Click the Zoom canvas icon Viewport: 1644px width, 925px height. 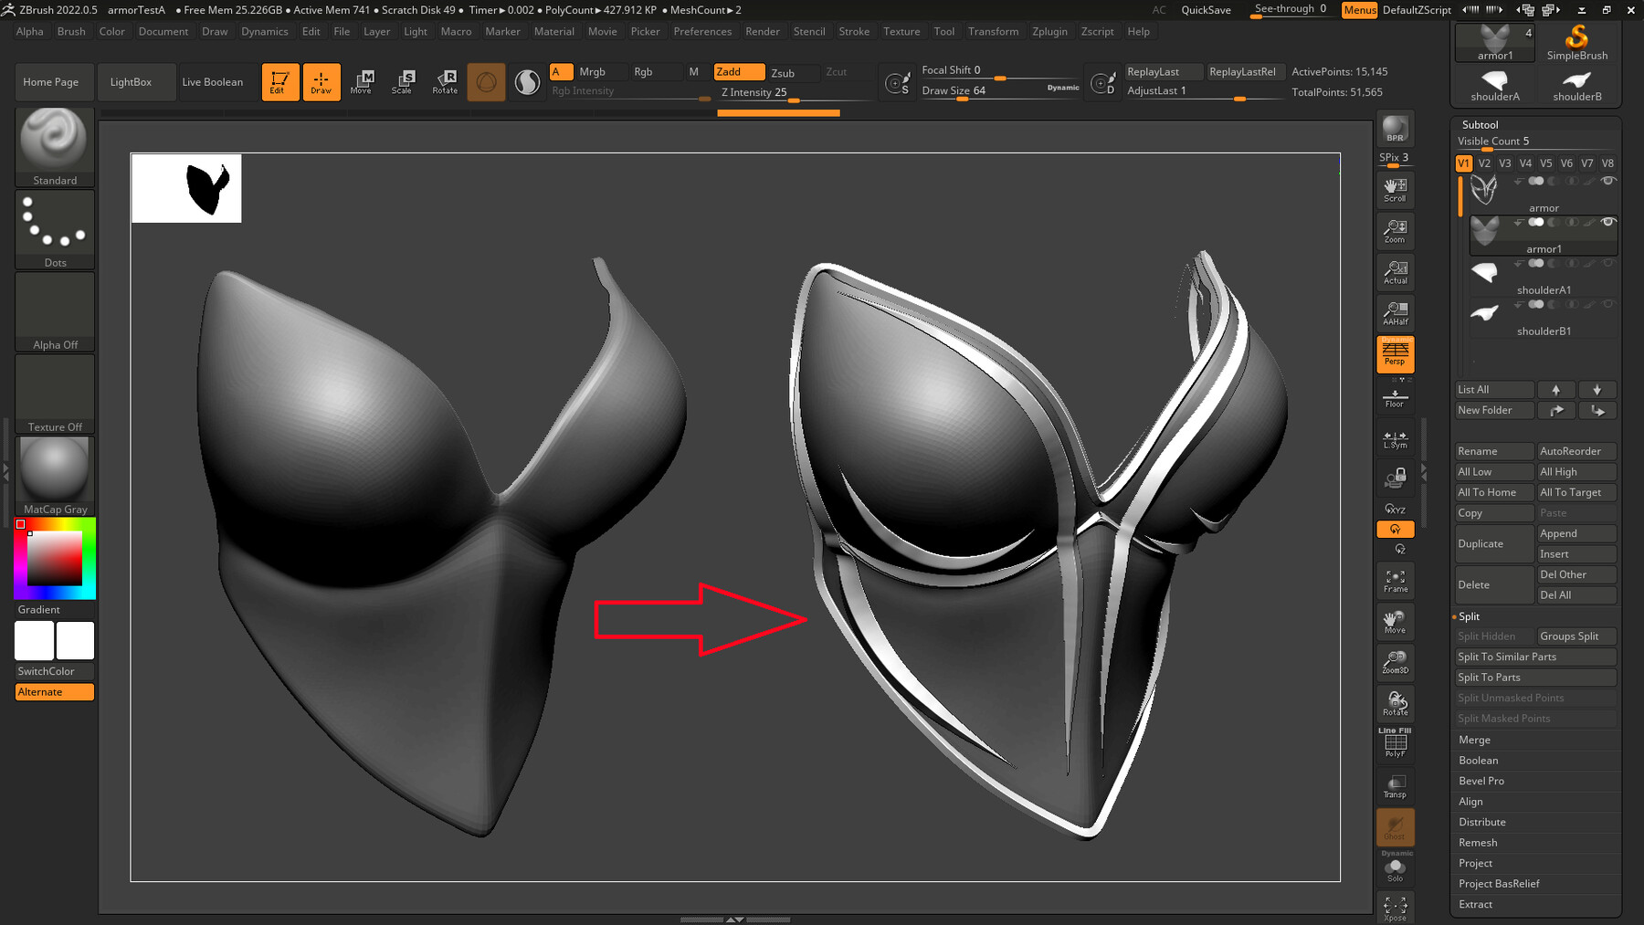point(1395,230)
